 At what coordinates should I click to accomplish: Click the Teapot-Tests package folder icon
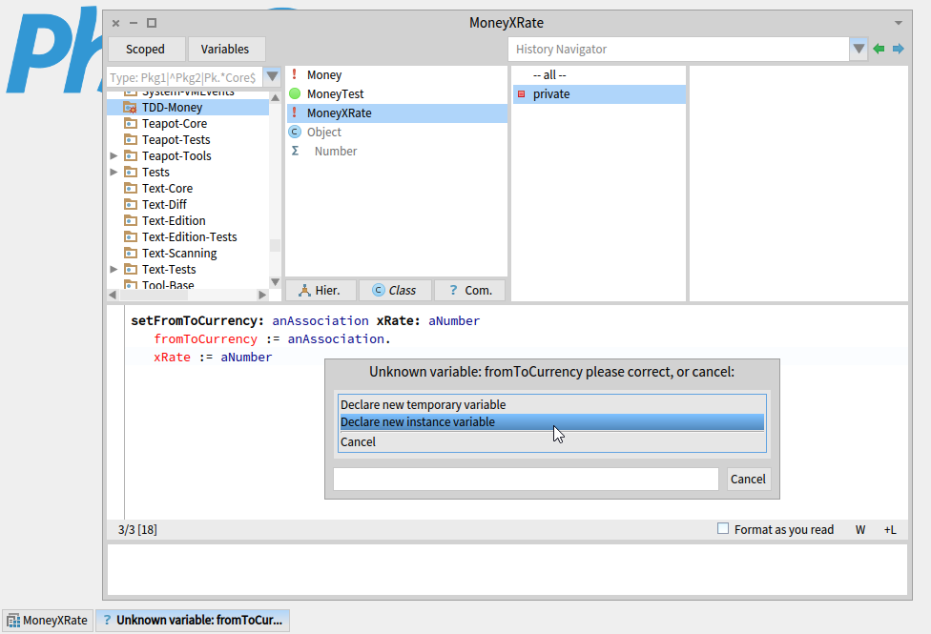(x=130, y=139)
